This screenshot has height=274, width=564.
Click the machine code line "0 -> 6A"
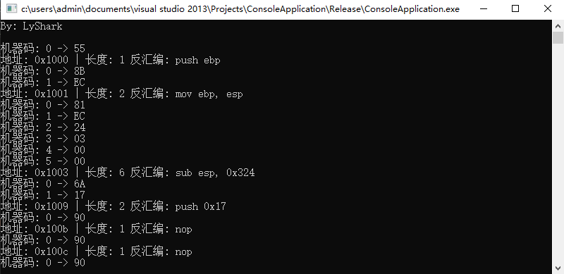[x=42, y=184]
